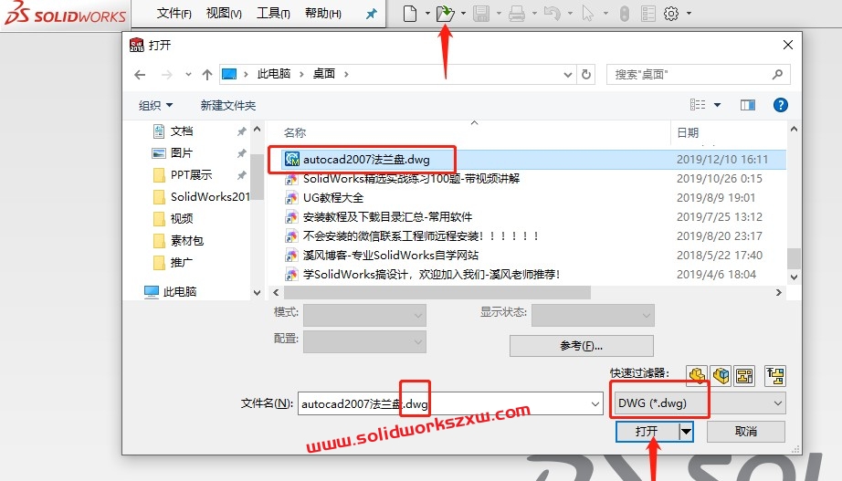Screen dimensions: 842x481
Task: Click 桌面 in the address path
Action: coord(324,74)
